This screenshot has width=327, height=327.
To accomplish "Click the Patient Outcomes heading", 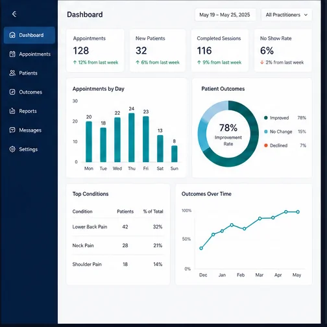I will (223, 89).
